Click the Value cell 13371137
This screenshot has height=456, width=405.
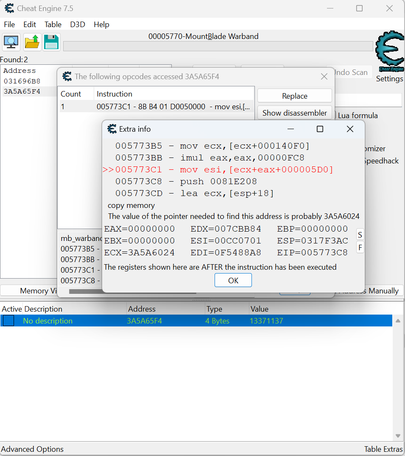[x=266, y=321]
